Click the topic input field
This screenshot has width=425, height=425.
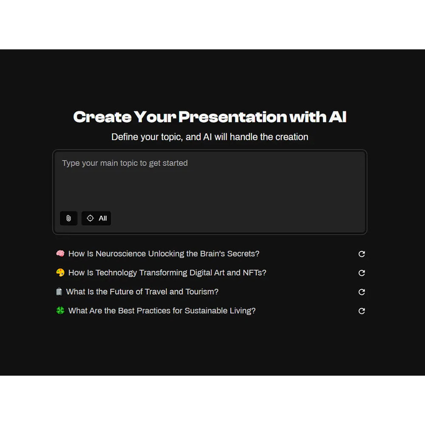[x=210, y=178]
